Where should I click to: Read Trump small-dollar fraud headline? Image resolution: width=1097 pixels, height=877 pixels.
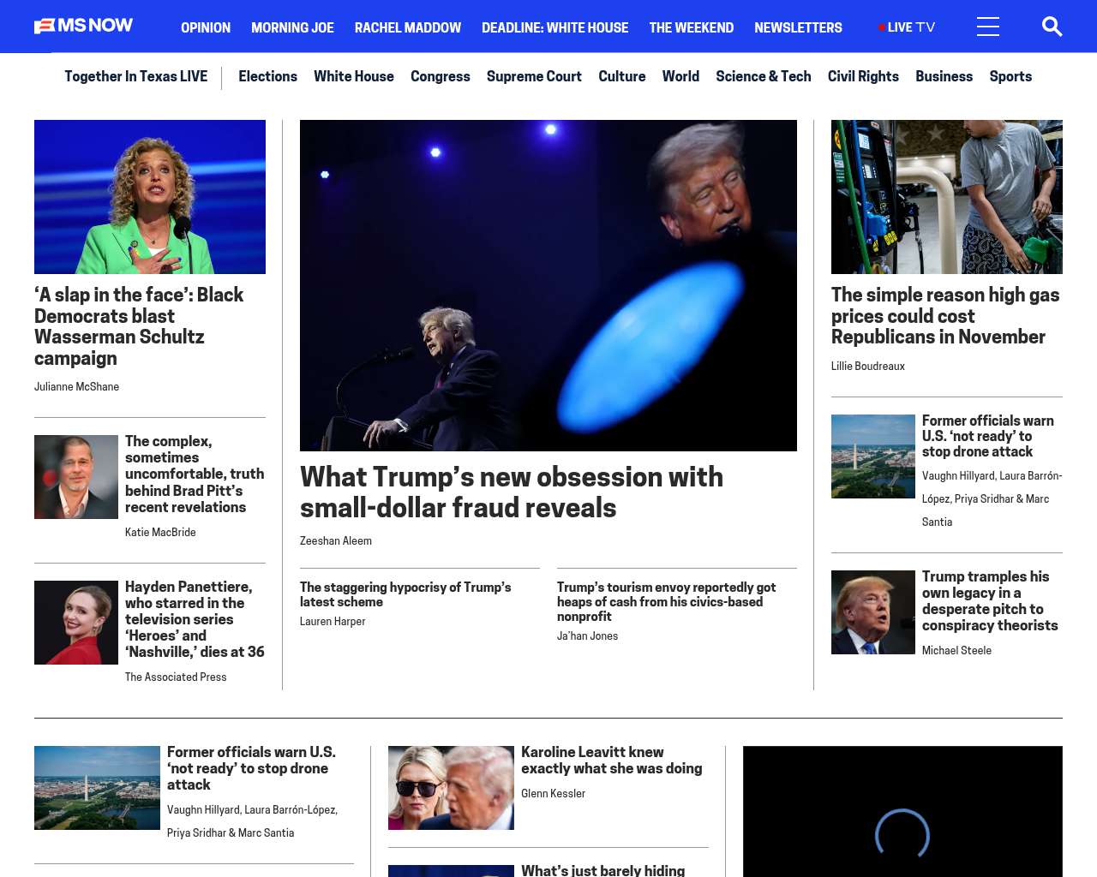click(512, 492)
